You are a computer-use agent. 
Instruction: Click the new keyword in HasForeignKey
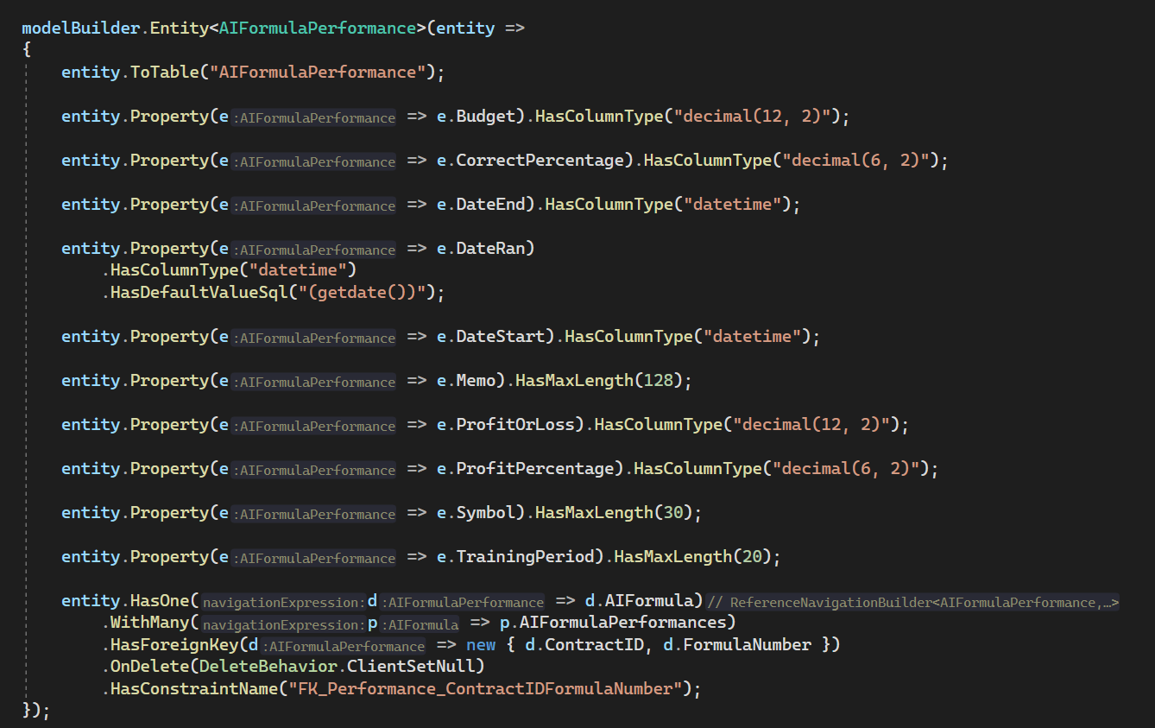click(481, 644)
